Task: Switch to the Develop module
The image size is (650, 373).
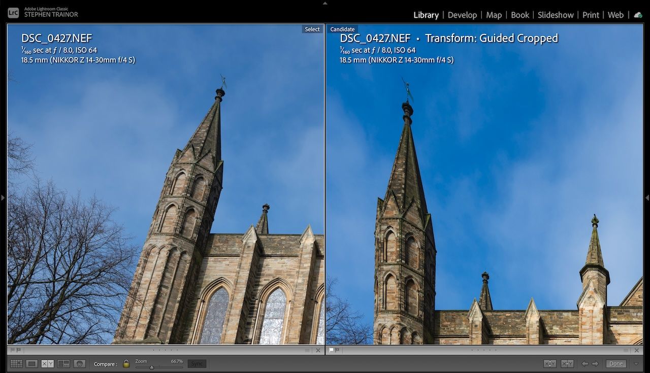Action: click(x=462, y=15)
